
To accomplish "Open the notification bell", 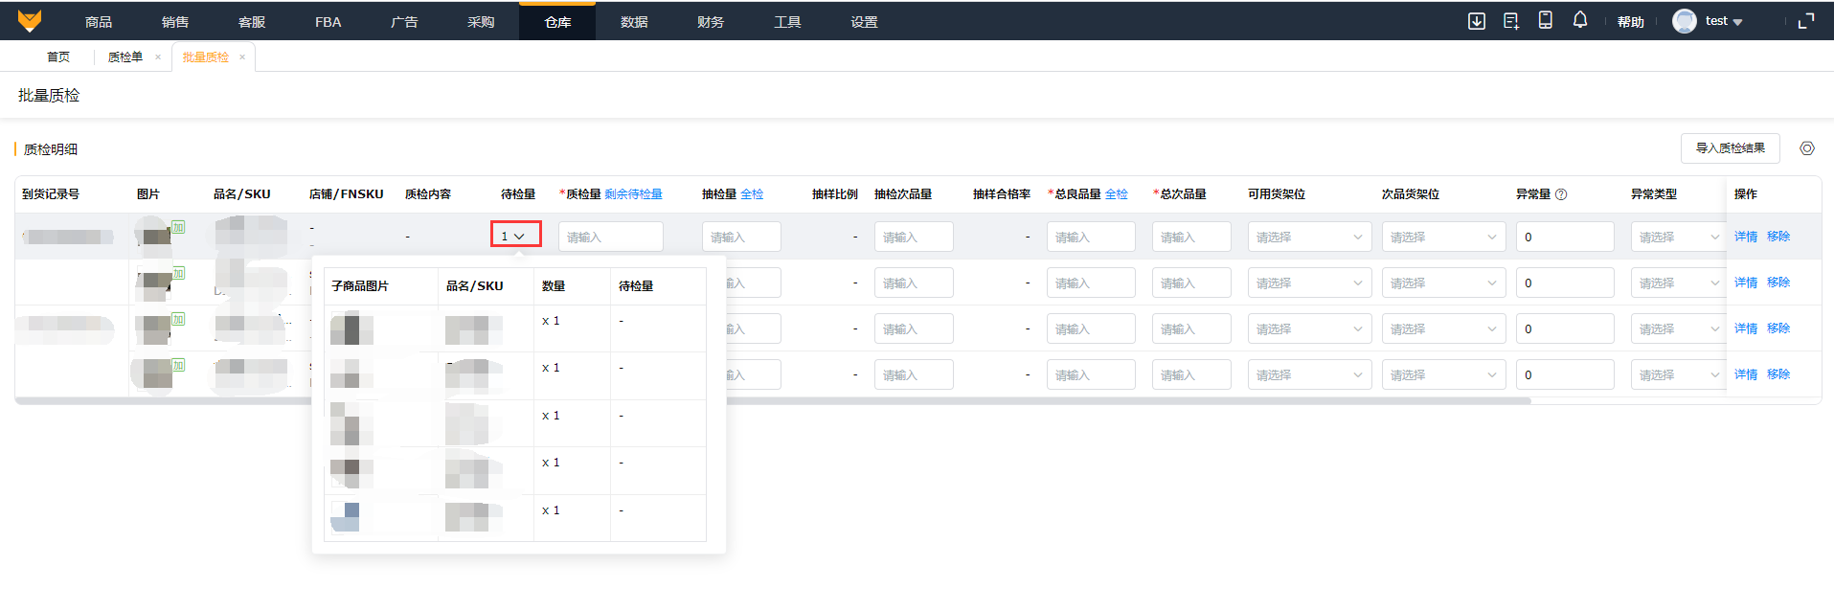I will (1579, 20).
